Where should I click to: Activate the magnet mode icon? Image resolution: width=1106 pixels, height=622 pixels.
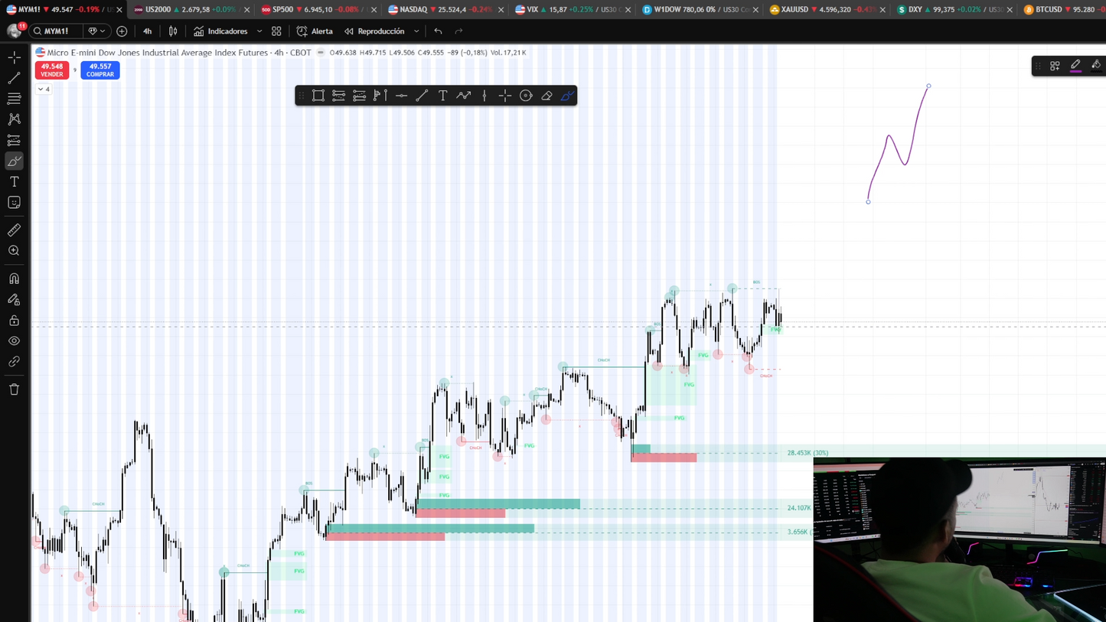pyautogui.click(x=14, y=278)
